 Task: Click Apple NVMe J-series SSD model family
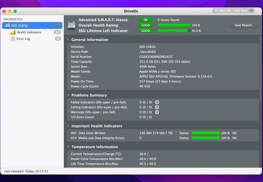coord(158,71)
